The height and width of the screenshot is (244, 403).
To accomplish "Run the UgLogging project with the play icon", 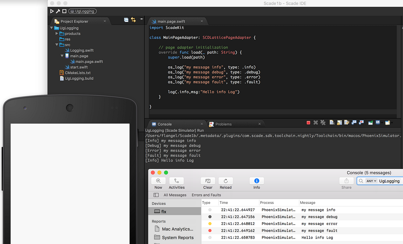I will pyautogui.click(x=52, y=11).
